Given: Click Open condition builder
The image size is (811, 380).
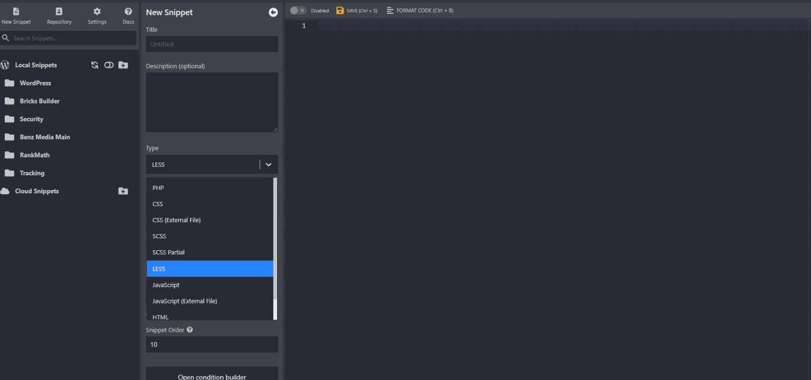Looking at the screenshot, I should [x=212, y=376].
